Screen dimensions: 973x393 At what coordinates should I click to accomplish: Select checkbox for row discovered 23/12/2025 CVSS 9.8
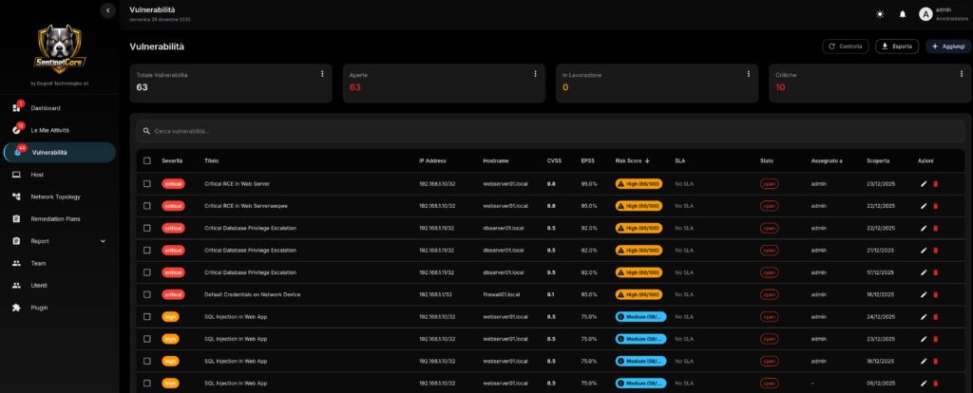(147, 183)
